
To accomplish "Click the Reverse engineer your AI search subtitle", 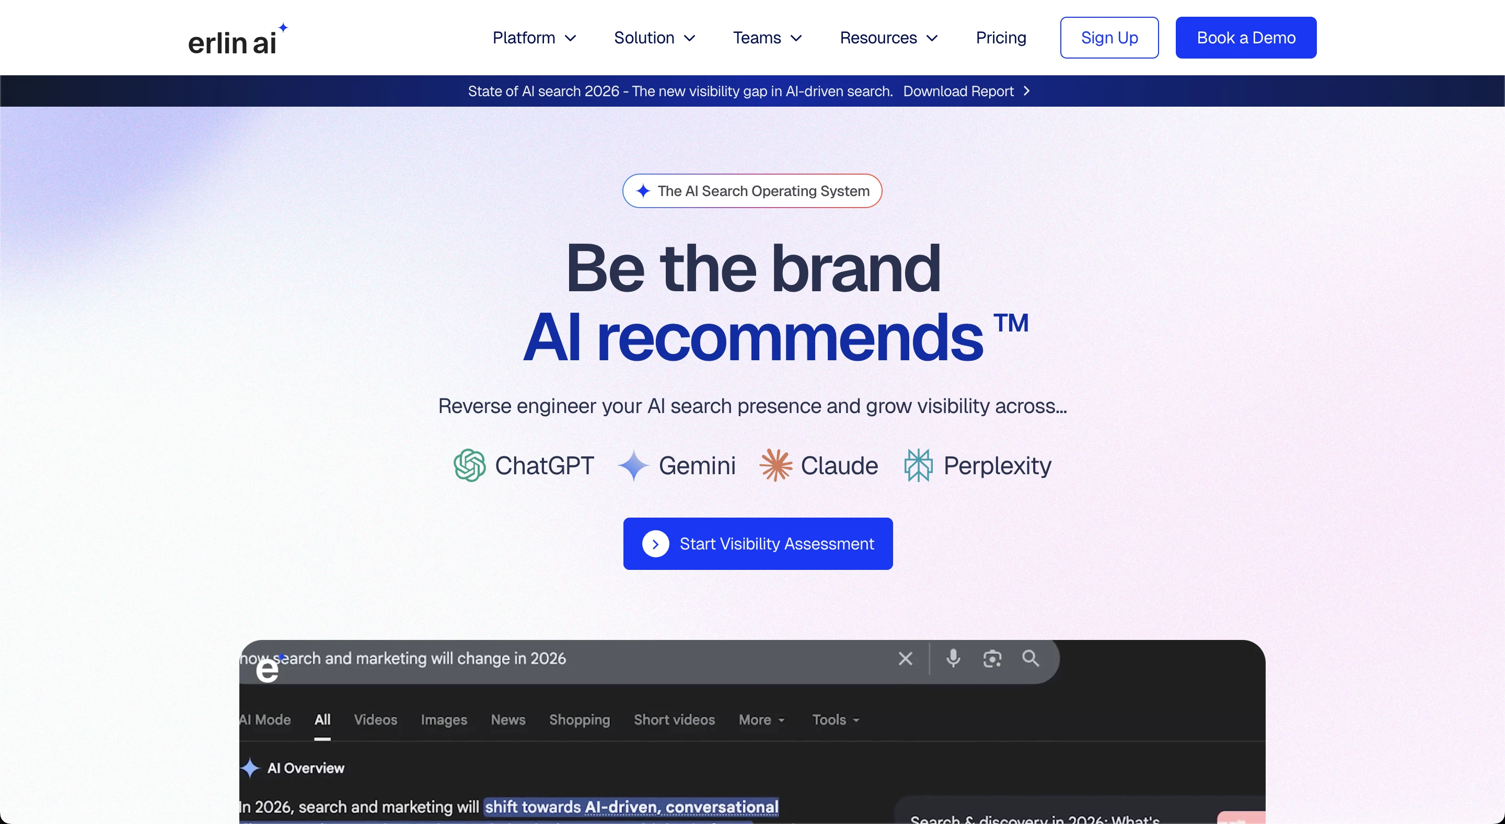I will pyautogui.click(x=752, y=406).
